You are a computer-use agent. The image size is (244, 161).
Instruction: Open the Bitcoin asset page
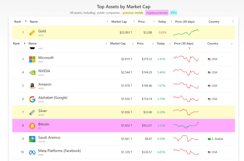coord(44,124)
